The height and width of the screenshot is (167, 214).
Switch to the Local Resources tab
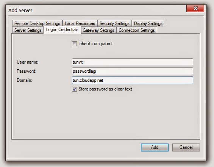click(x=80, y=23)
